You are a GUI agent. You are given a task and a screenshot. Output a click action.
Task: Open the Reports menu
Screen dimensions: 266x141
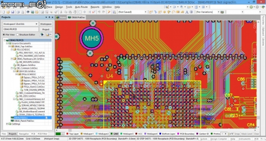95,7
